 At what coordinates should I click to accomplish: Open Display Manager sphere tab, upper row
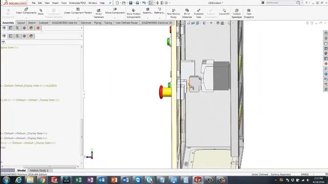click(31, 28)
